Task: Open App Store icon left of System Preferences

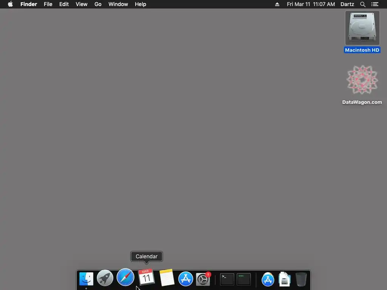Action: tap(186, 279)
